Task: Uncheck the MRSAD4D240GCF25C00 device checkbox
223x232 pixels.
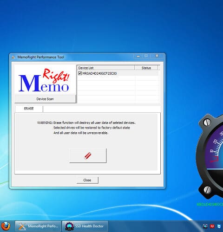Action: pos(80,73)
